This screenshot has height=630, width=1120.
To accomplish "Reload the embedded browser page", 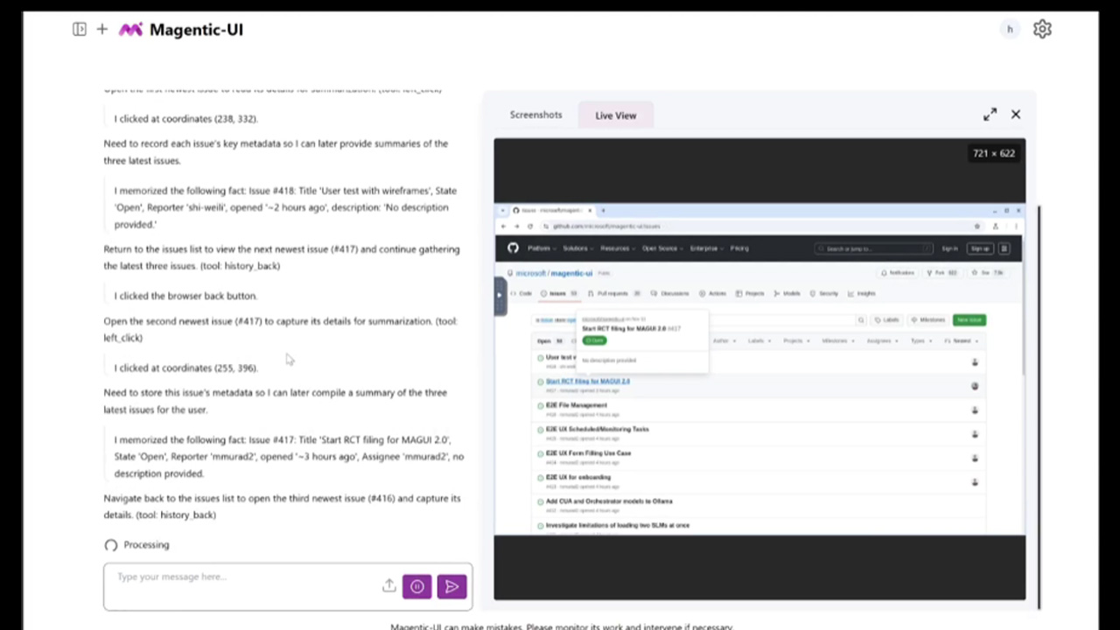I will point(530,226).
